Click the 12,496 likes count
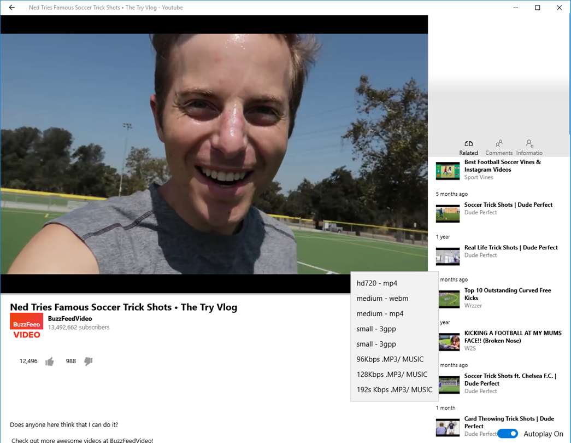This screenshot has height=443, width=571. pos(28,362)
